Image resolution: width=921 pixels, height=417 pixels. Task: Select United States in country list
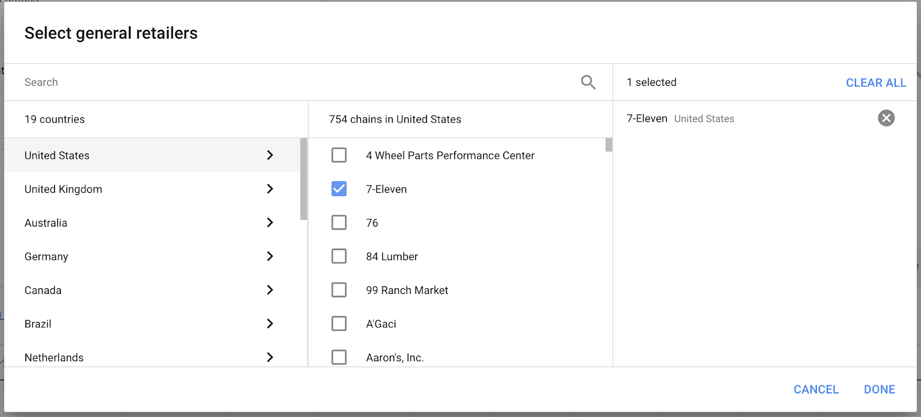57,155
